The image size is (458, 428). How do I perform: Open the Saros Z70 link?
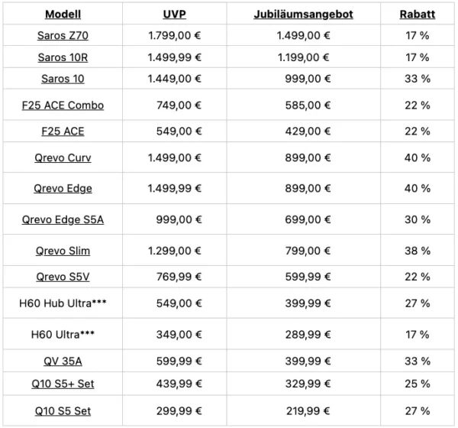coord(63,35)
